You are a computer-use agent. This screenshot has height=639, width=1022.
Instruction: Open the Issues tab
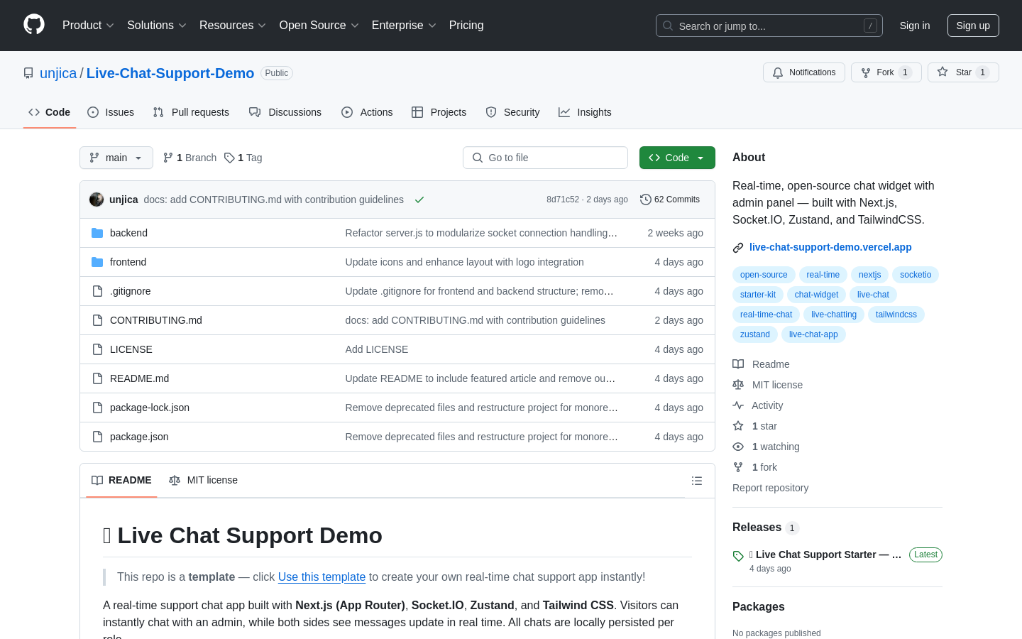click(111, 112)
